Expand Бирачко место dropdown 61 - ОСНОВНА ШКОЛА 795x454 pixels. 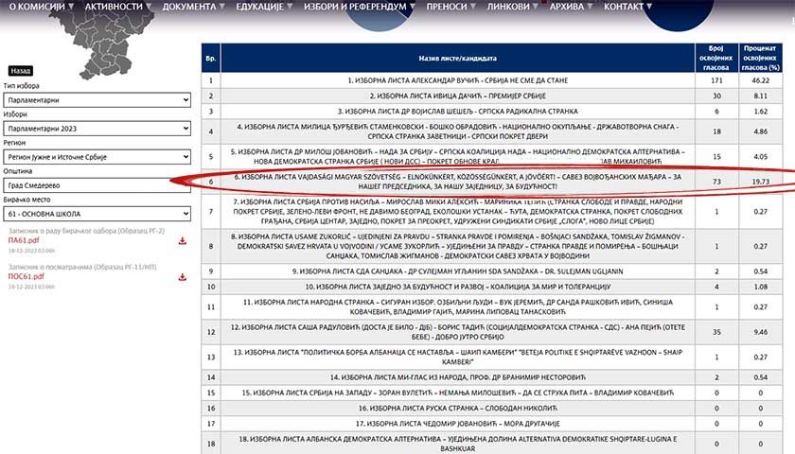click(97, 214)
